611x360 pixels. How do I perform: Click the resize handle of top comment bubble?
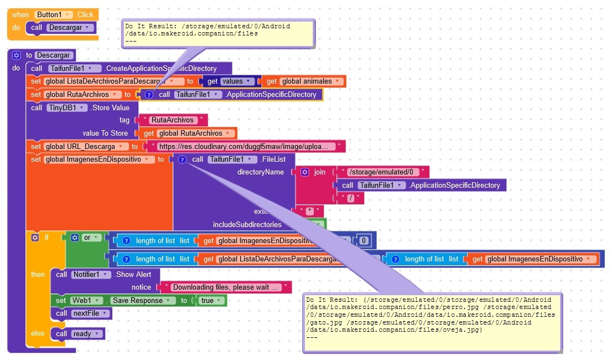click(x=312, y=46)
